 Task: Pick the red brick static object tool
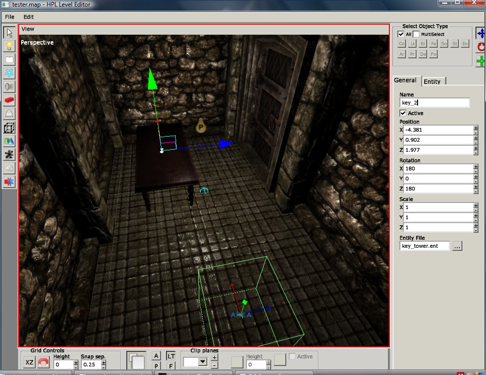(9, 101)
